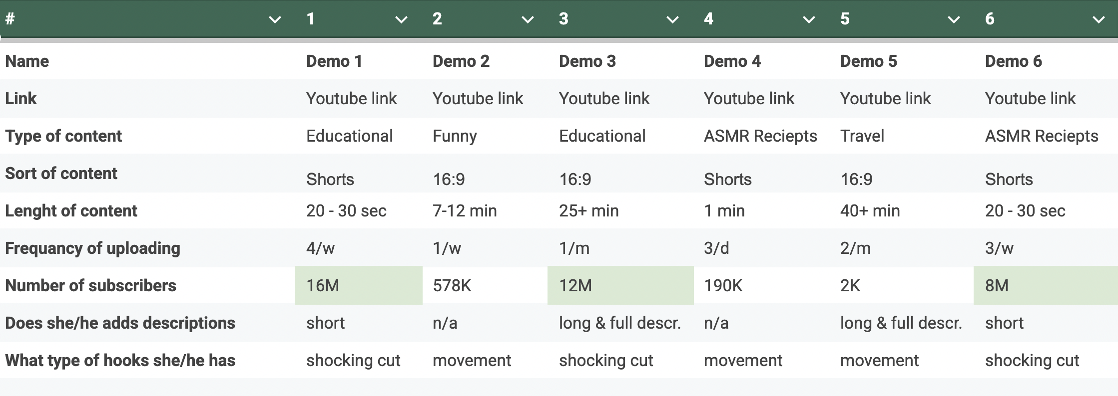The width and height of the screenshot is (1118, 396).
Task: Select the 'Travel' content type cell
Action: click(862, 136)
